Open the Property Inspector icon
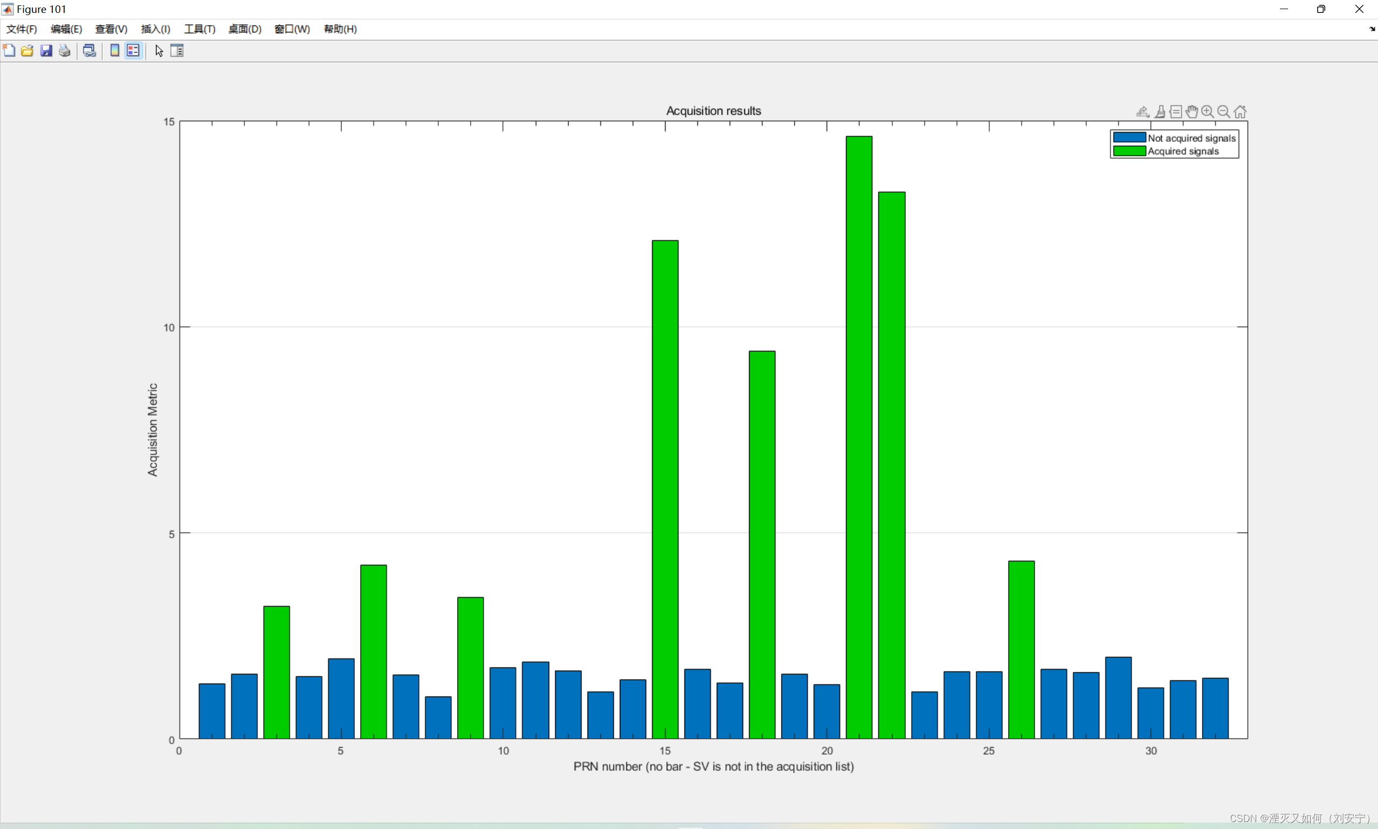This screenshot has width=1378, height=829. (x=177, y=51)
